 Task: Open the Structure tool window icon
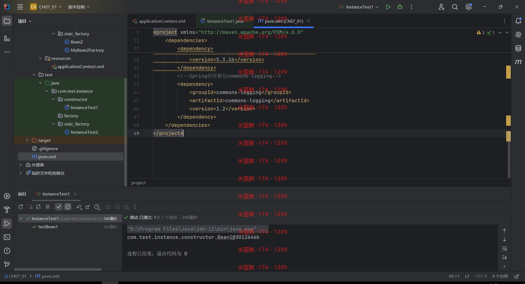7,39
